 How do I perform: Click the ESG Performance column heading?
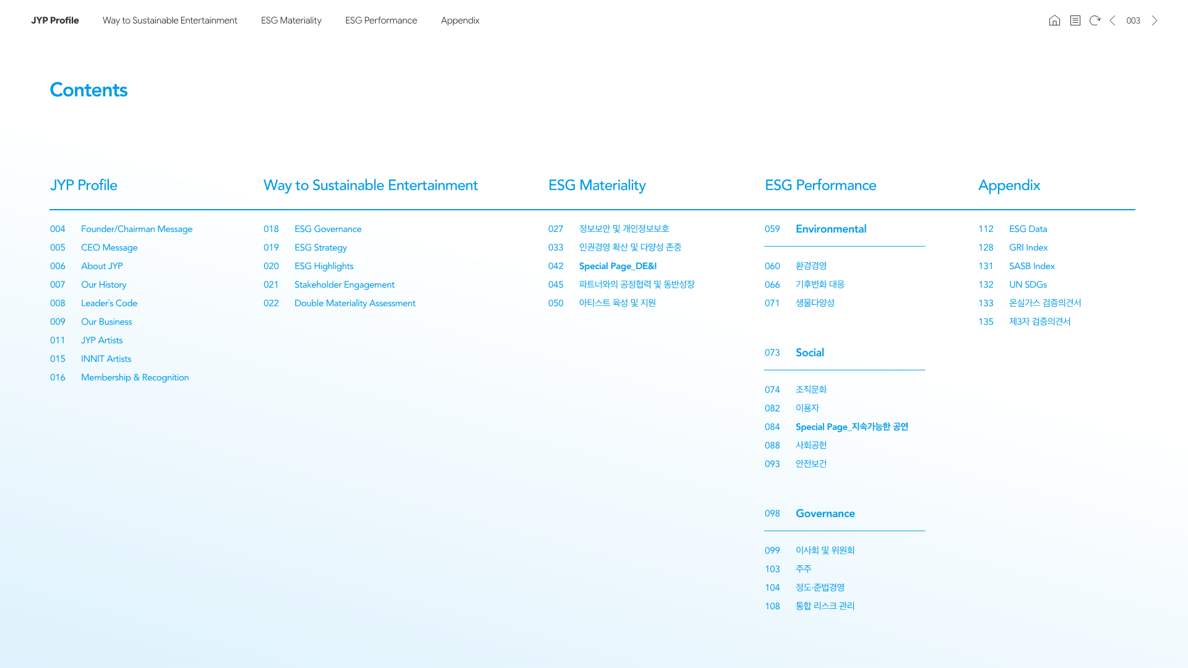pyautogui.click(x=820, y=186)
